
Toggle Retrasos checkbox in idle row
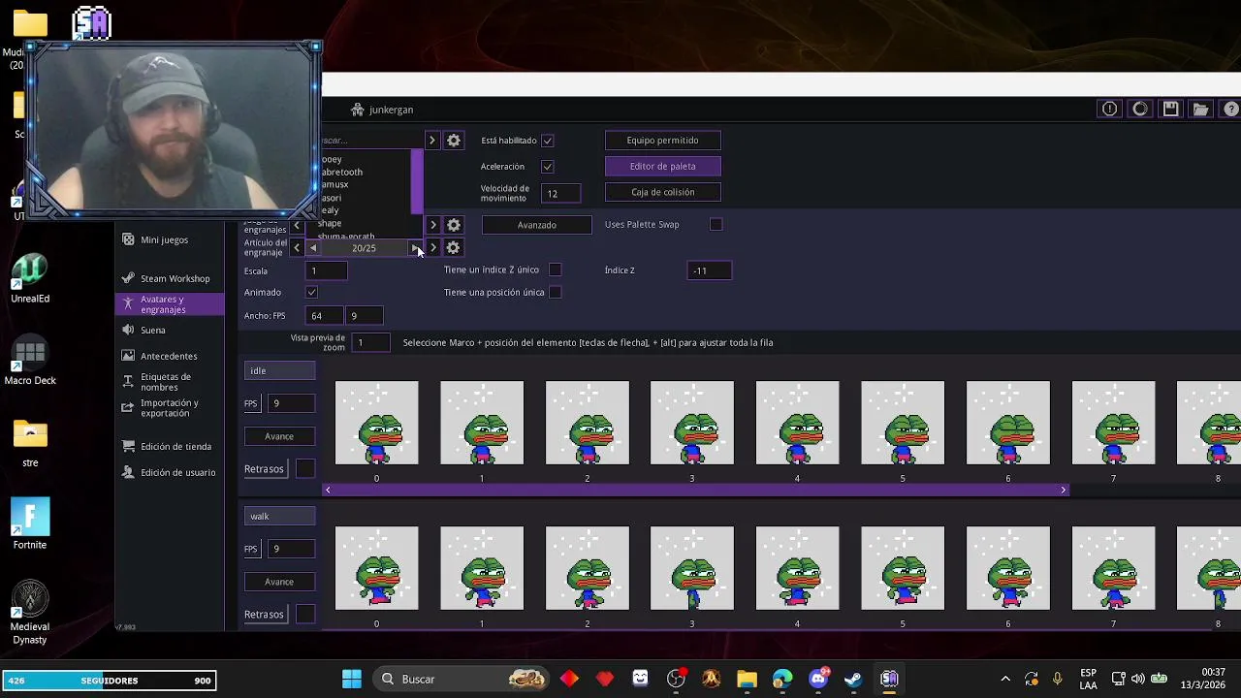tap(304, 469)
